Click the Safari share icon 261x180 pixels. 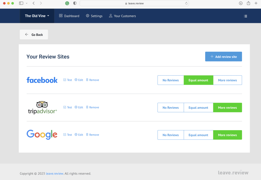point(248,3)
